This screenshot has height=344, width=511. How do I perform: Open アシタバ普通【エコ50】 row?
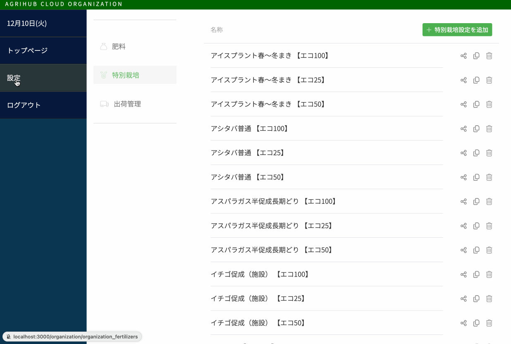327,177
